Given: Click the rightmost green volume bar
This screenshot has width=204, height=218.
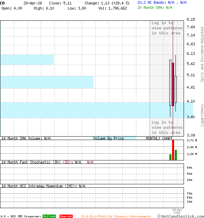Looking at the screenshot, I should (x=176, y=155).
